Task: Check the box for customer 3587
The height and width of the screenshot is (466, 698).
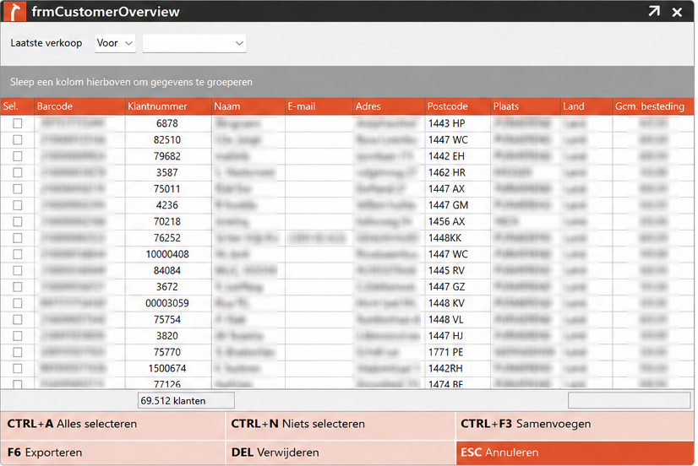Action: [x=18, y=172]
